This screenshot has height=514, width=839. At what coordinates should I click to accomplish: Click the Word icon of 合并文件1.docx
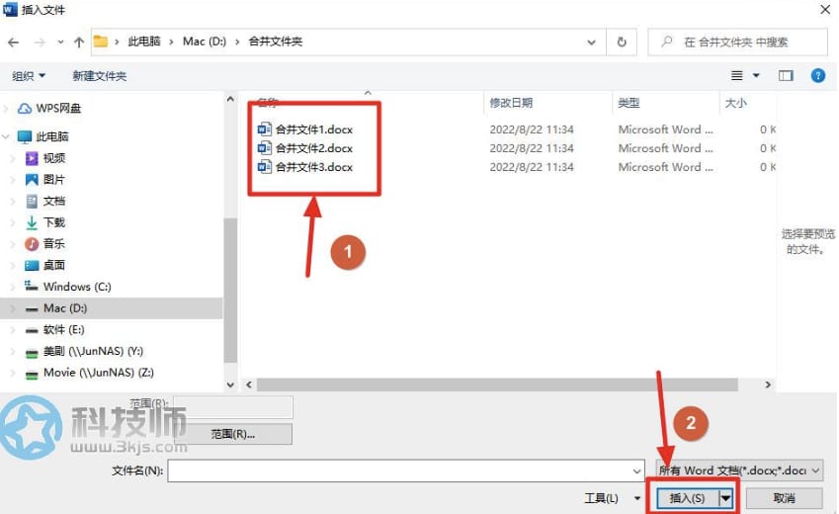pyautogui.click(x=264, y=129)
